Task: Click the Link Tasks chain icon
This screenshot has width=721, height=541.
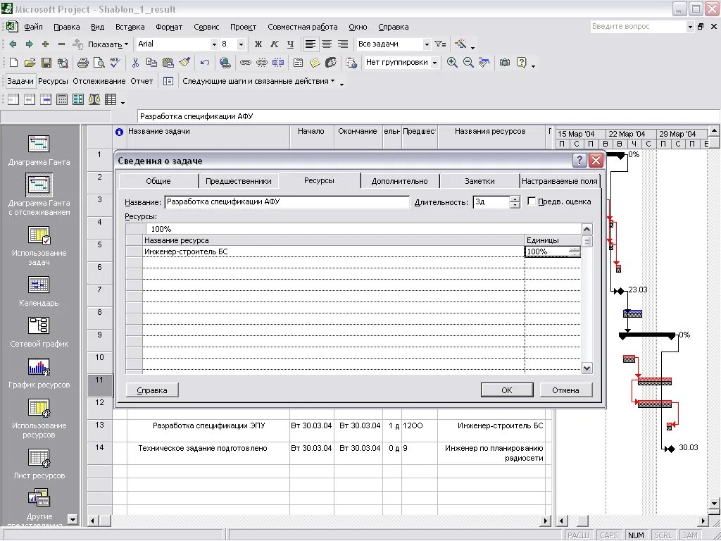Action: (246, 63)
